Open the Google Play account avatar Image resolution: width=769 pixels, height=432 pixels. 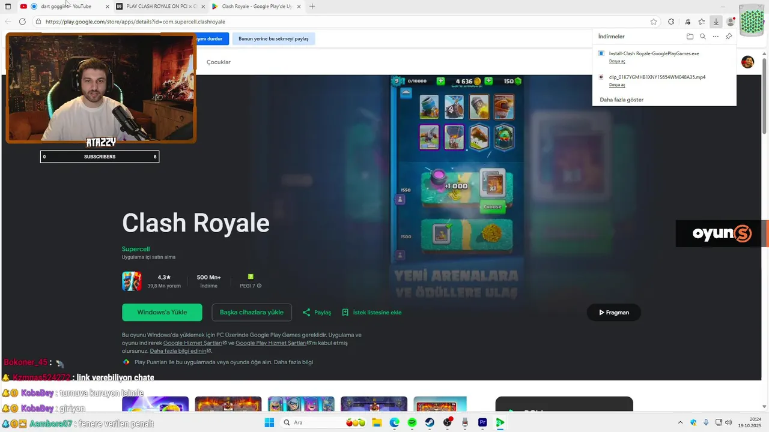click(747, 62)
